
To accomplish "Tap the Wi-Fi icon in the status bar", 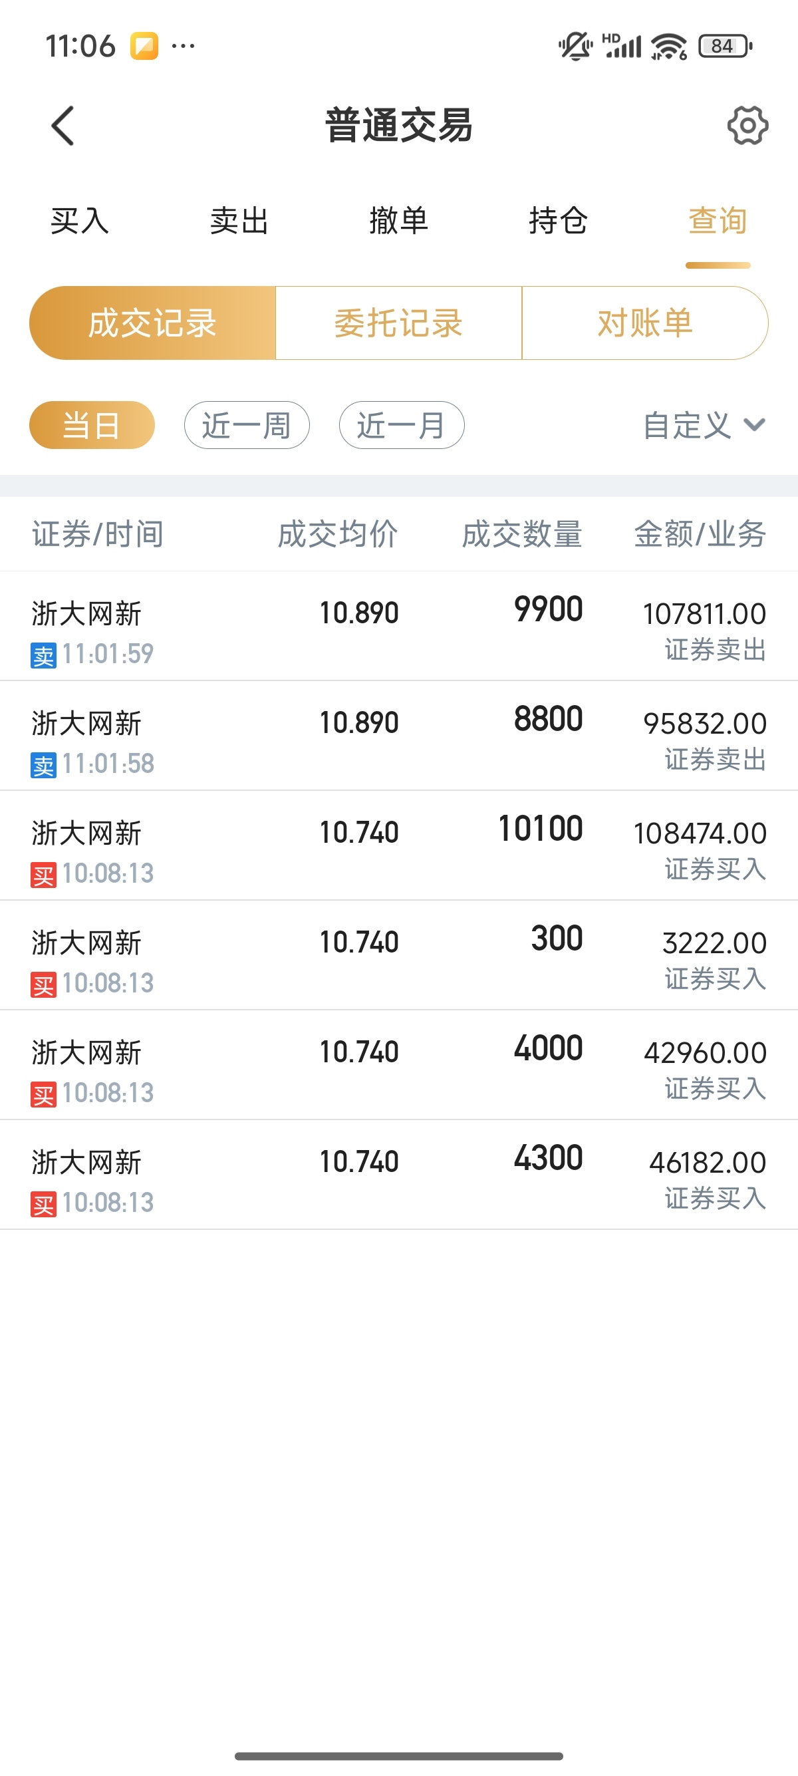I will (668, 46).
